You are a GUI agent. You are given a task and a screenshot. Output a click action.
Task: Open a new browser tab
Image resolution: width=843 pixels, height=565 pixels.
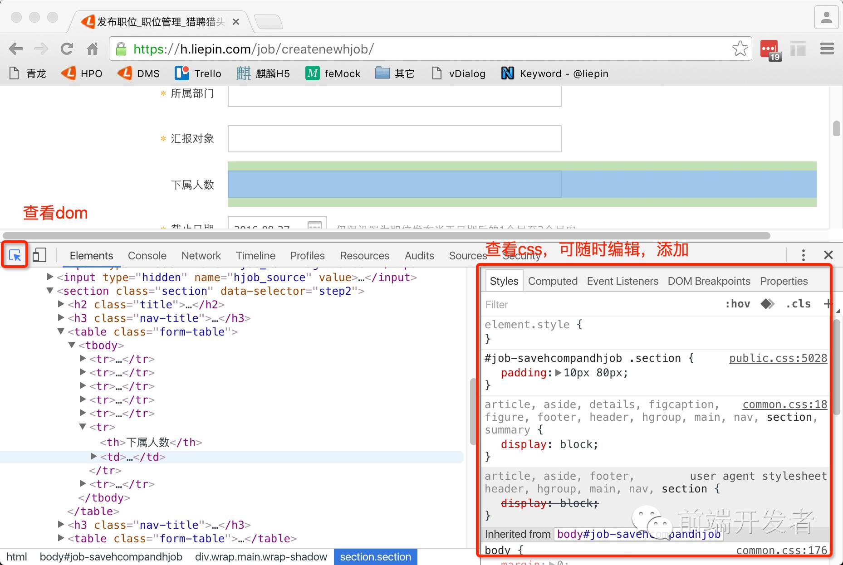click(x=269, y=21)
